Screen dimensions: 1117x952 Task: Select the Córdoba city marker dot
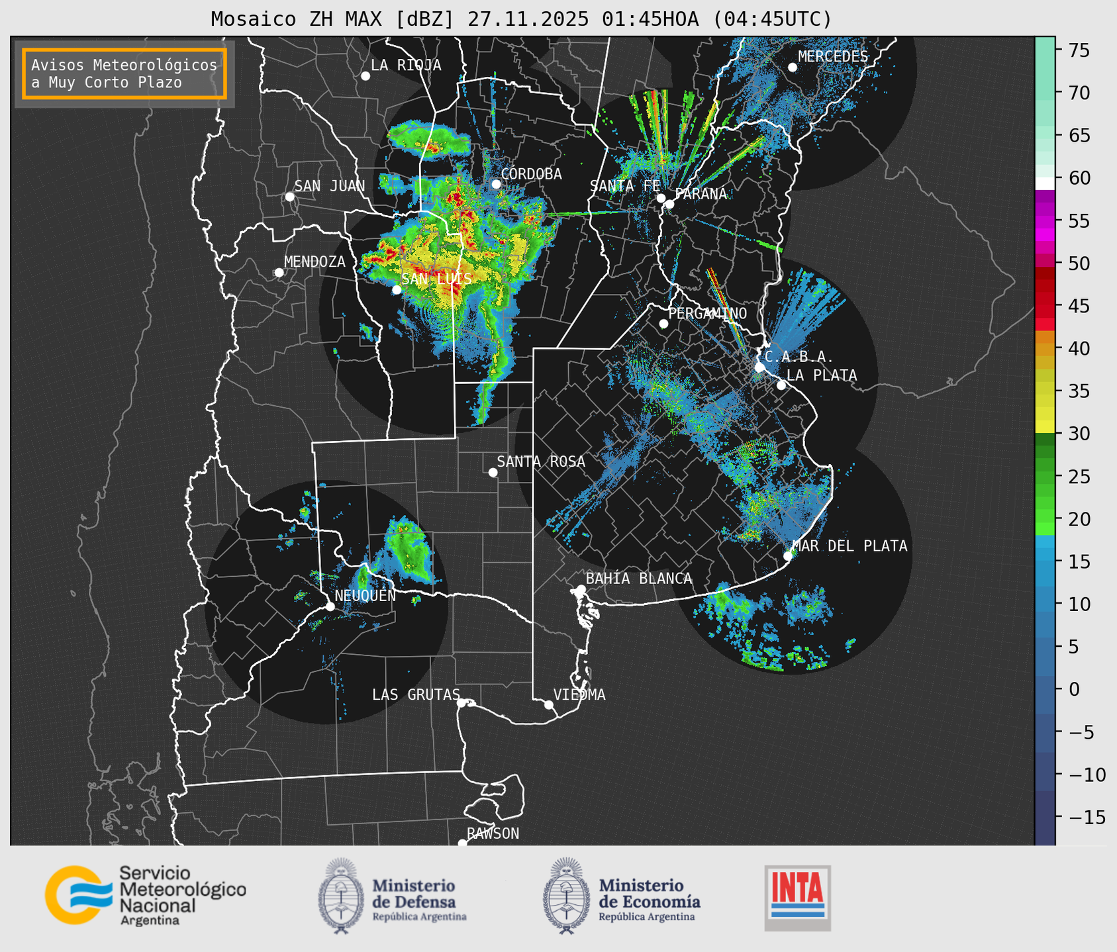[496, 184]
